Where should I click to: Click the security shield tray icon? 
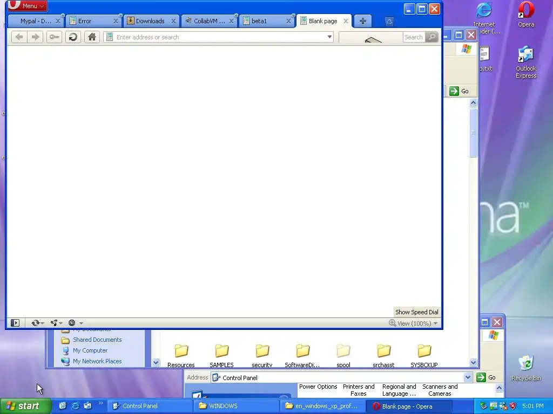[513, 406]
